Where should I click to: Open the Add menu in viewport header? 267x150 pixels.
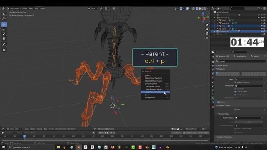(x=37, y=8)
